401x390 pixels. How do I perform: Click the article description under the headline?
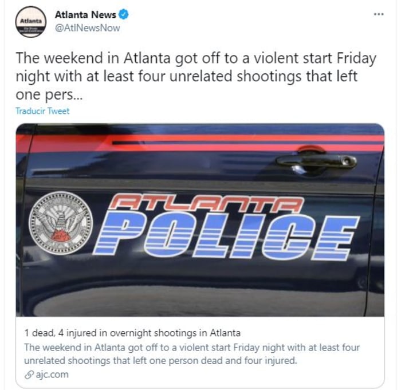point(192,354)
